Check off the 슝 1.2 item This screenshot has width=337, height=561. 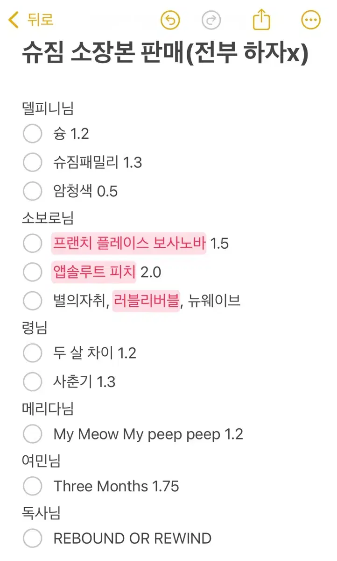tap(33, 134)
